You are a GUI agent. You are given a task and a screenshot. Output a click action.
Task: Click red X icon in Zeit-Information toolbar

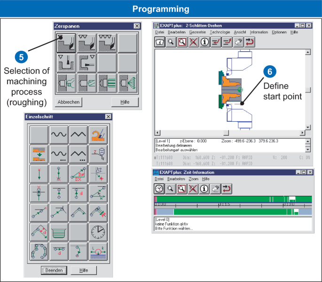pyautogui.click(x=193, y=189)
